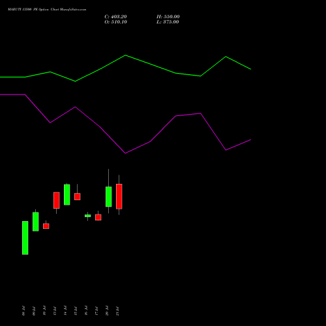326x326 pixels.
Task: Click the 17 Jul date label
Action: 96,311
